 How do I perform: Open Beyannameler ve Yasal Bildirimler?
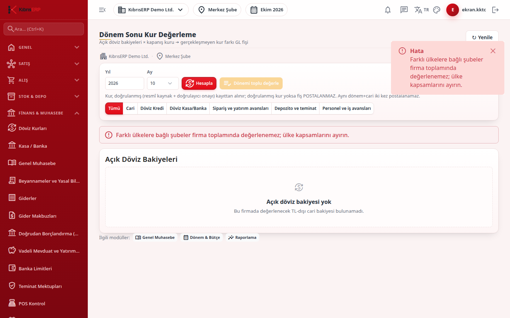tap(44, 181)
